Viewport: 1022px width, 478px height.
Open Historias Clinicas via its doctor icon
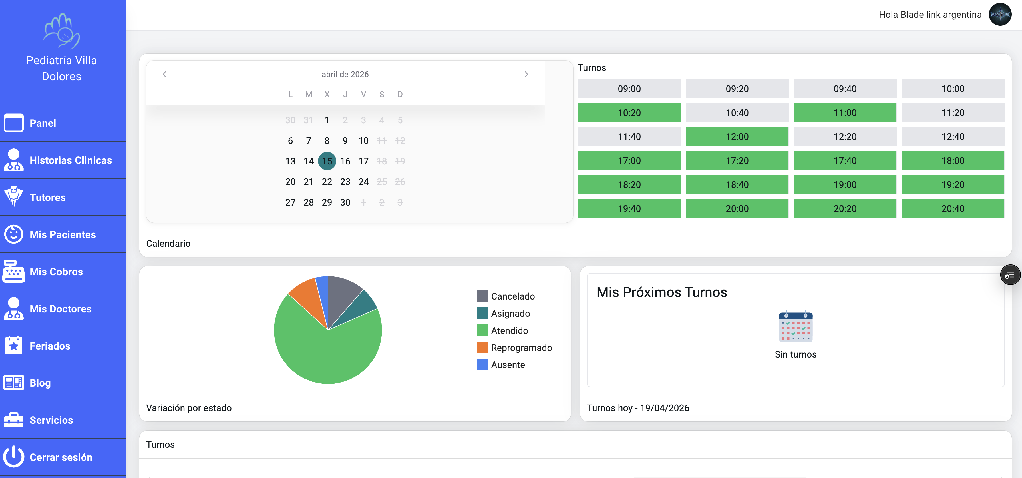pos(13,160)
